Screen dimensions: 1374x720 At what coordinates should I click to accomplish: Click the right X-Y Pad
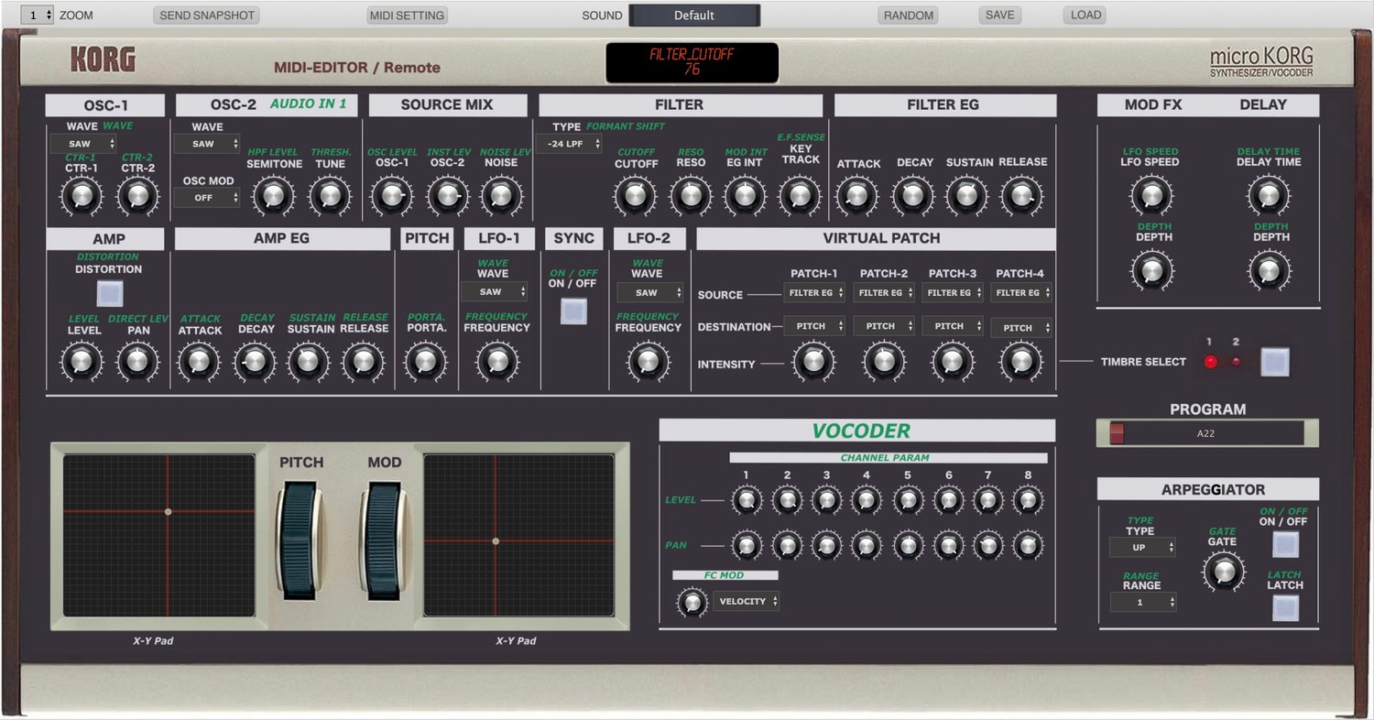coord(520,536)
